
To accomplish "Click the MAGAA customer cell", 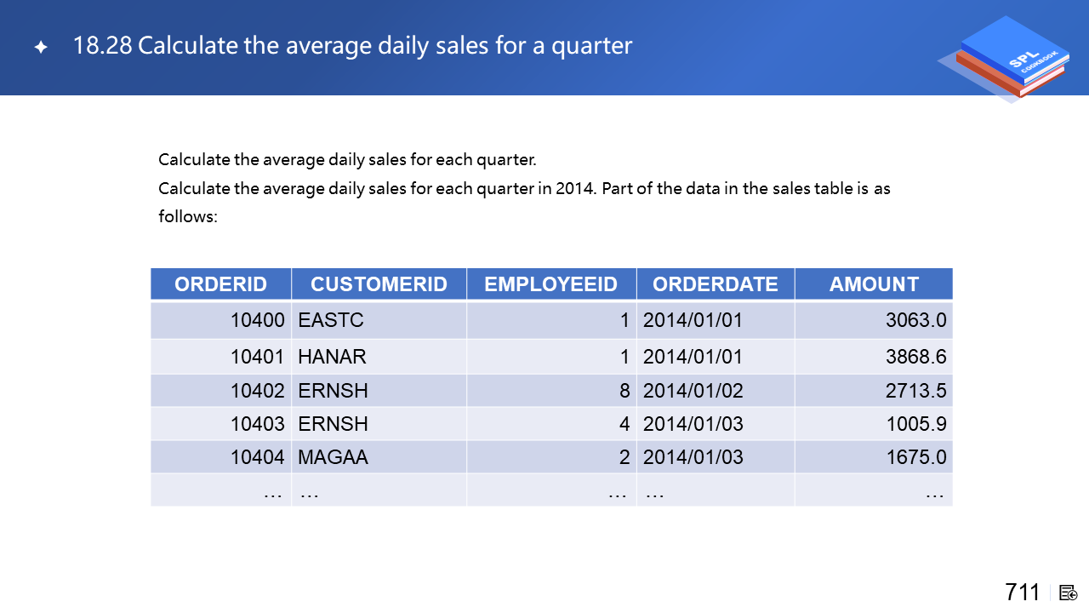I will (x=333, y=457).
